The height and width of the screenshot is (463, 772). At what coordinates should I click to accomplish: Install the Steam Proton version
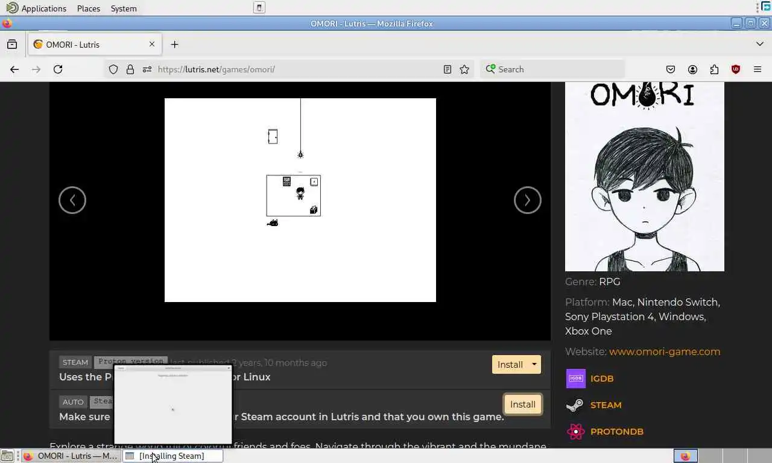coord(510,365)
